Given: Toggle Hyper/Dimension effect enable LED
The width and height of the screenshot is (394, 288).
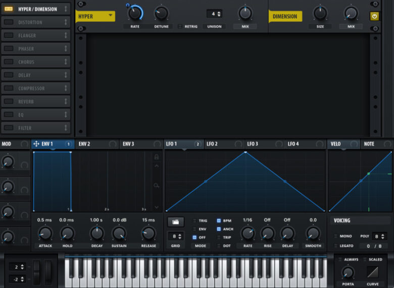Looking at the screenshot, I should pos(9,9).
